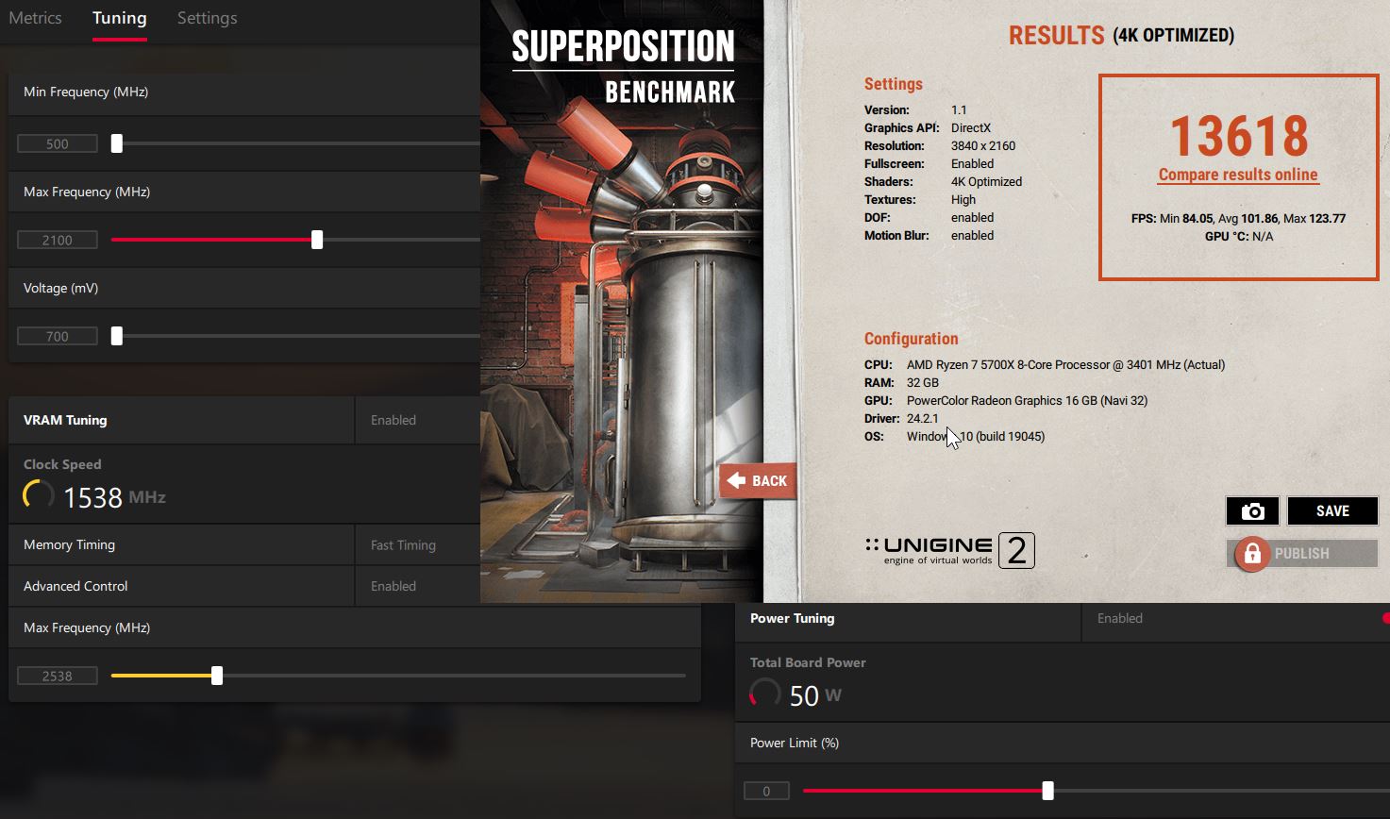Open the Settings tab
Image resolution: width=1390 pixels, height=819 pixels.
coord(207,18)
